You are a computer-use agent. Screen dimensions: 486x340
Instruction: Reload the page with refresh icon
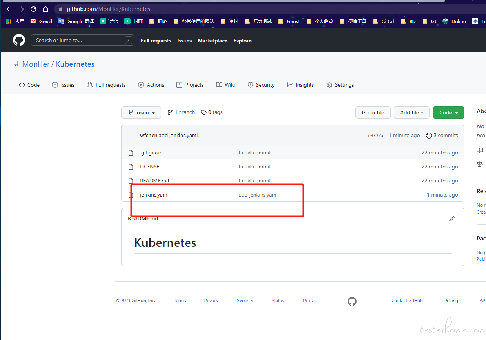click(33, 9)
